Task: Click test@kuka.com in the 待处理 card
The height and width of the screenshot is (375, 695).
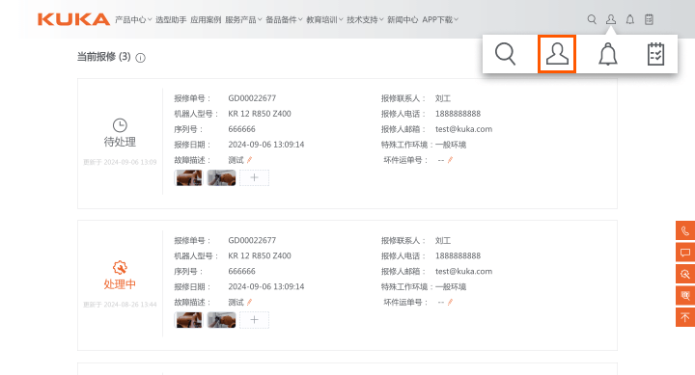Action: (x=463, y=129)
